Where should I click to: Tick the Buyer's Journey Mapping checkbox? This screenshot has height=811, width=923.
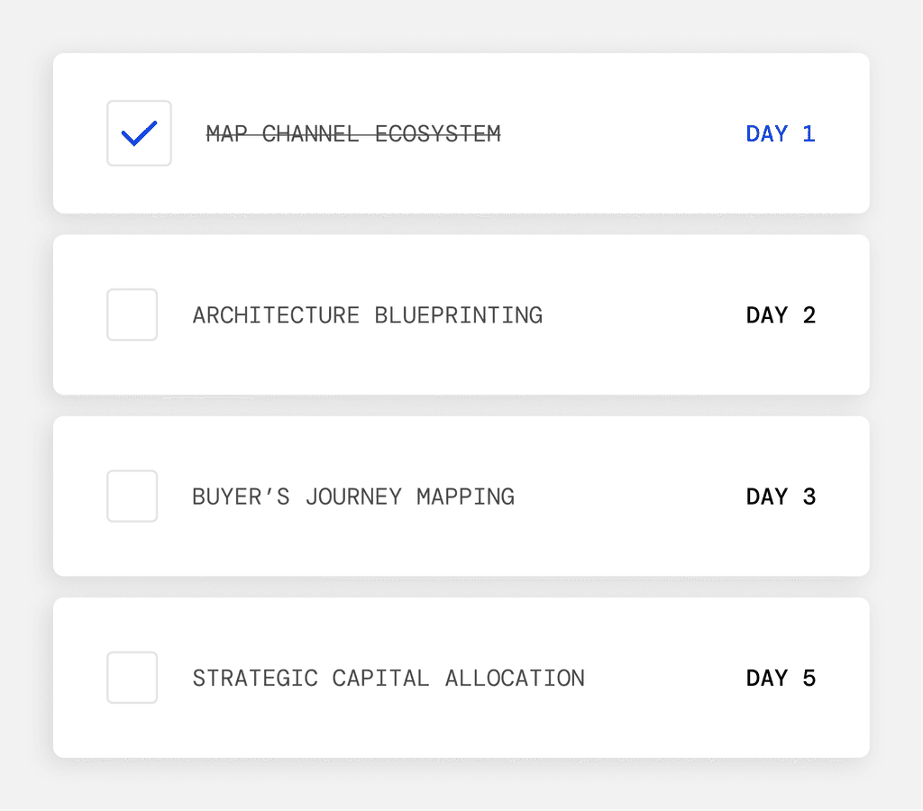coord(133,496)
